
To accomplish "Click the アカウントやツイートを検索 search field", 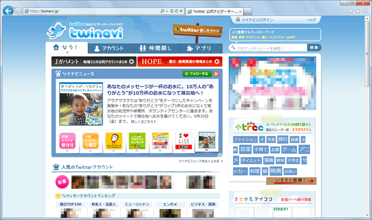I will 268,48.
